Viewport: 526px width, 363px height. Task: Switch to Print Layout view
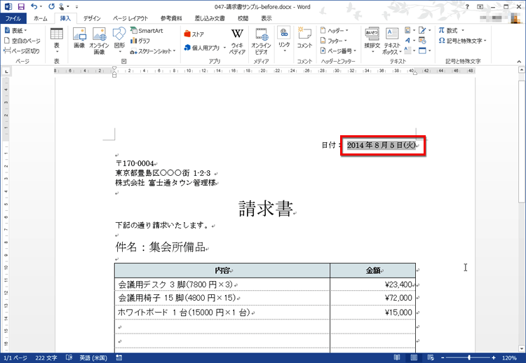tap(414, 357)
